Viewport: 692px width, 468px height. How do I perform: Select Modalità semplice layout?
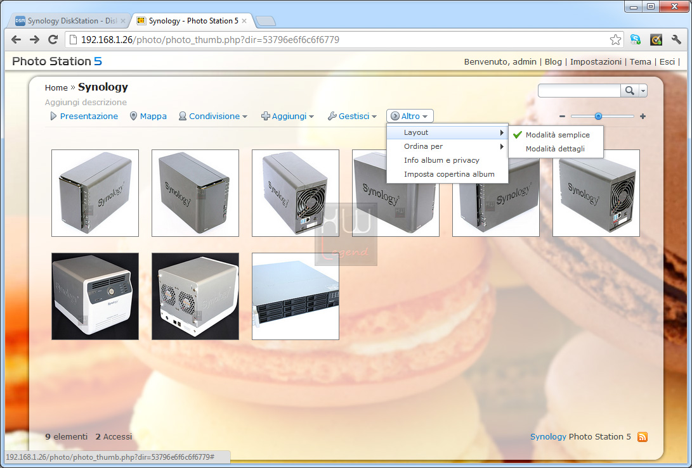pyautogui.click(x=556, y=135)
